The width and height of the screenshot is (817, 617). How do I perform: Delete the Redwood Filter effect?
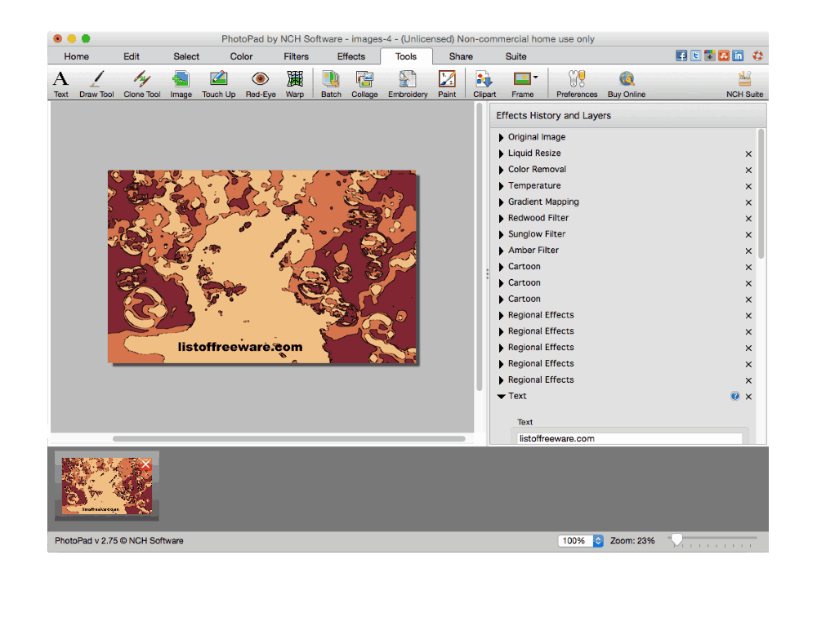pyautogui.click(x=748, y=218)
